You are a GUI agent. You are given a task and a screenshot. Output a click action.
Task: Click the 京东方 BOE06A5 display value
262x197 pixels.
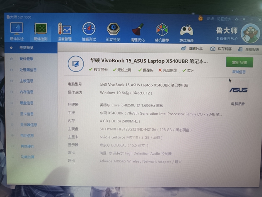tap(124, 145)
